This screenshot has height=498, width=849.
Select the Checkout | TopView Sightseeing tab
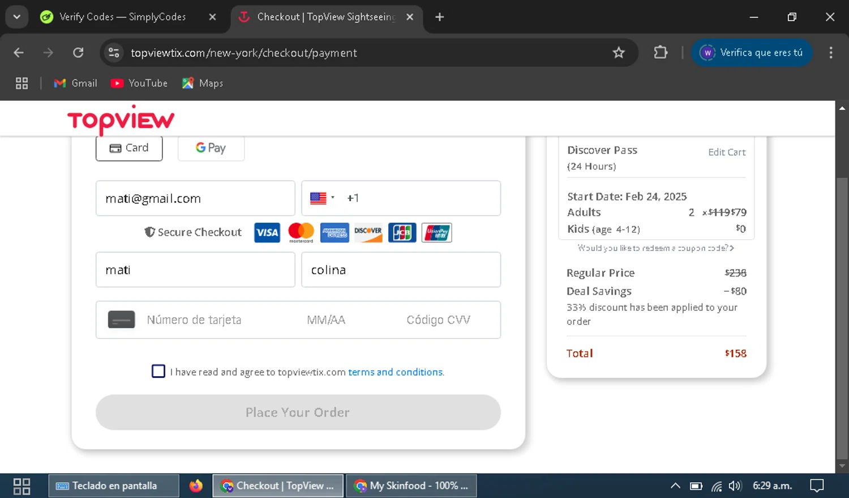pyautogui.click(x=326, y=17)
